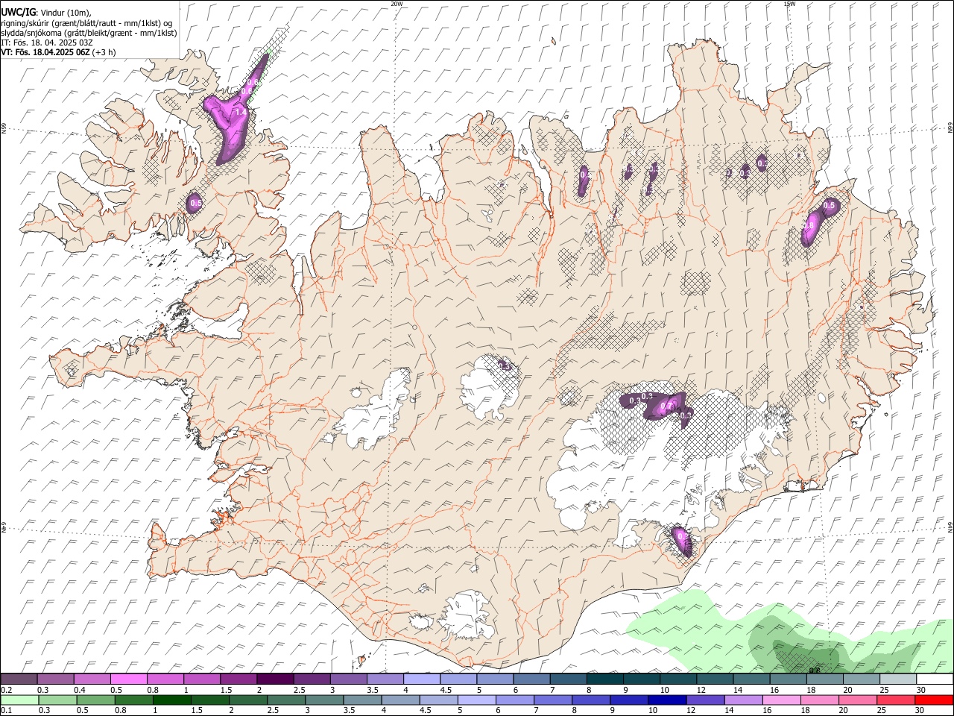The width and height of the screenshot is (954, 716).
Task: Click the red-pink 25 swatch in the bottom legend row
Action: pos(895,700)
